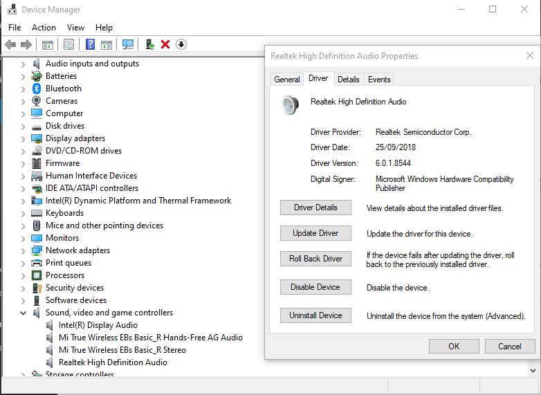Viewport: 541px width, 395px height.
Task: Click the Processors category icon
Action: pyautogui.click(x=37, y=275)
